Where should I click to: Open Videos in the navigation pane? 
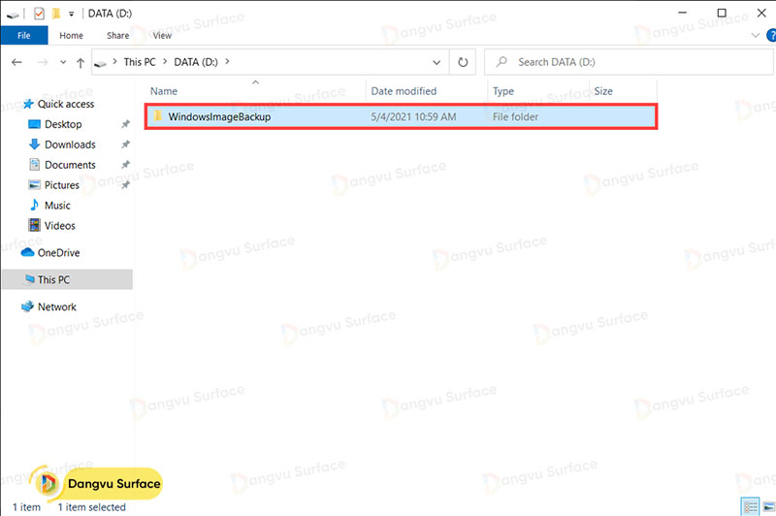click(x=60, y=226)
